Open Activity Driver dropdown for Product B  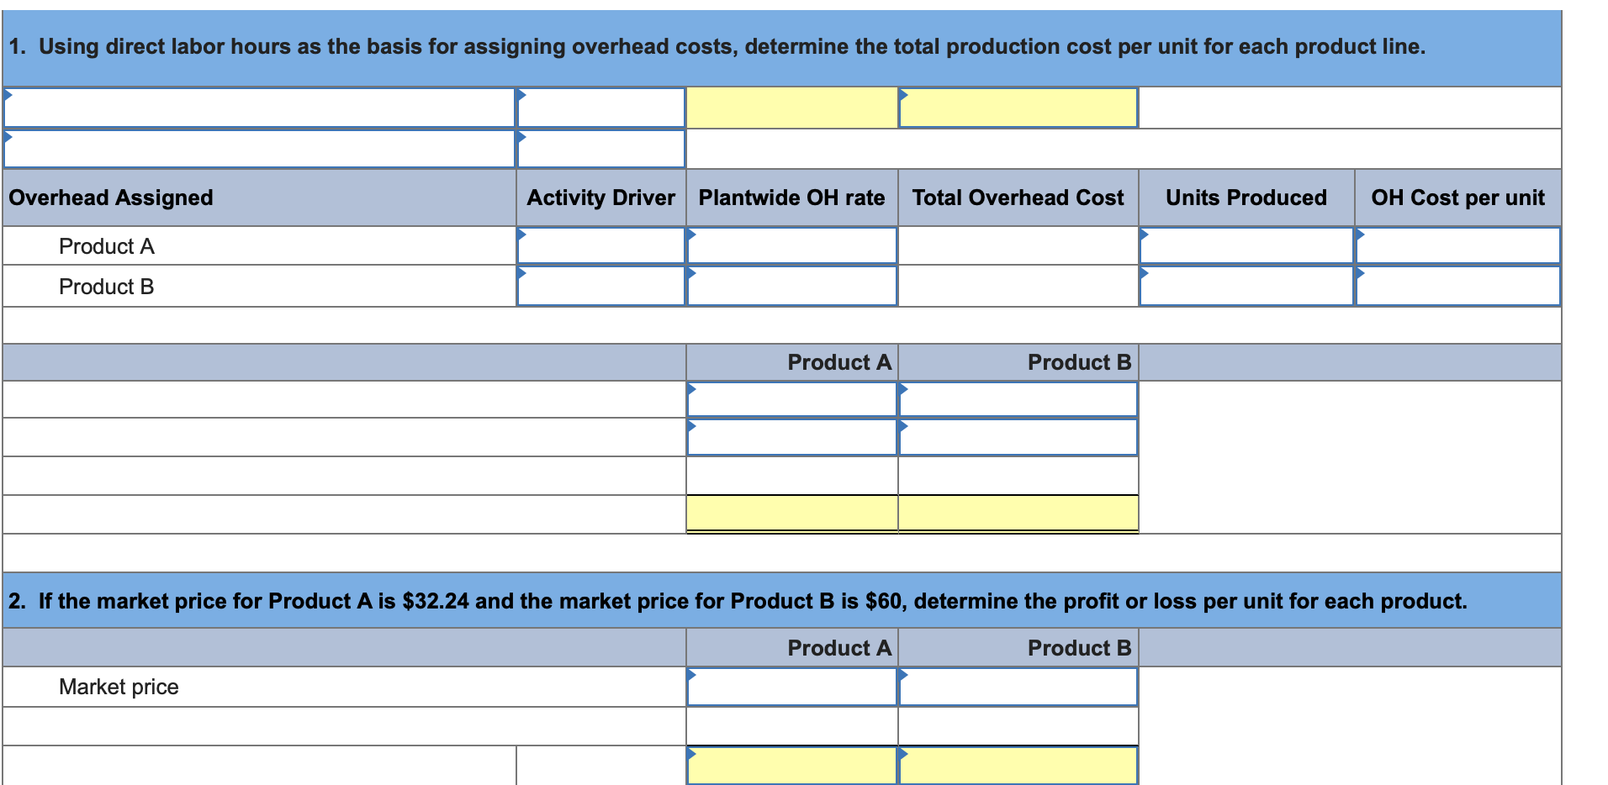pos(601,286)
